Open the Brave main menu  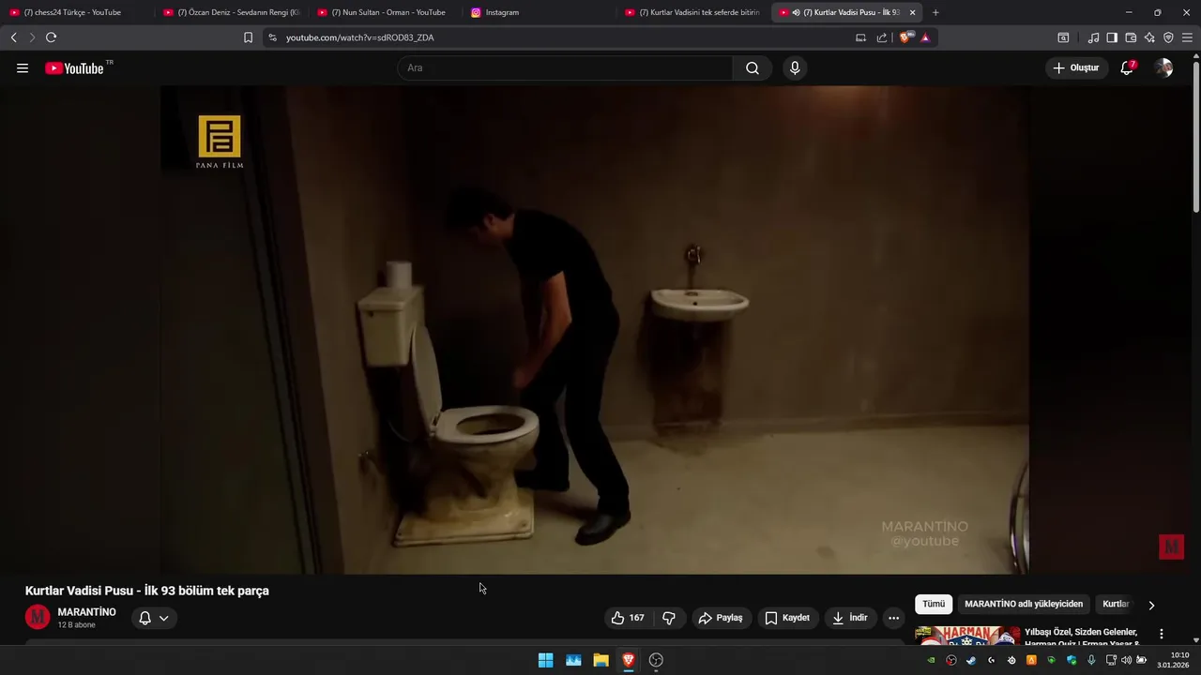tap(1187, 37)
